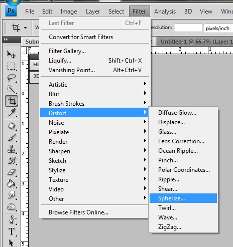Choose the Twirl filter
The width and height of the screenshot is (233, 247).
(183, 208)
